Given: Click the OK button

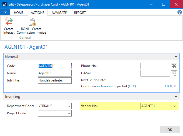Looking at the screenshot, I should [x=170, y=130].
